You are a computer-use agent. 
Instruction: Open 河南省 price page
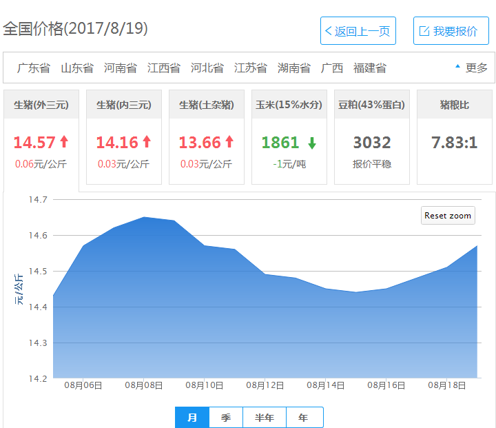coord(121,68)
